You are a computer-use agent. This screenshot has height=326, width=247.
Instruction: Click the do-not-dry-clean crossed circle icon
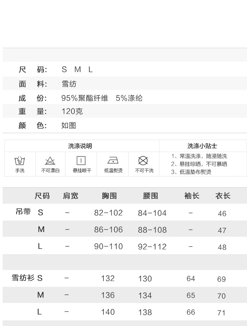(143, 161)
